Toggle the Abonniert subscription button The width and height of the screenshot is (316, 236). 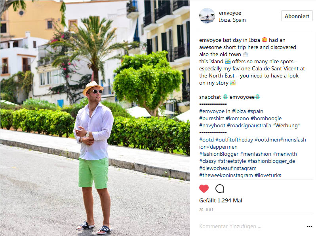pos(297,16)
